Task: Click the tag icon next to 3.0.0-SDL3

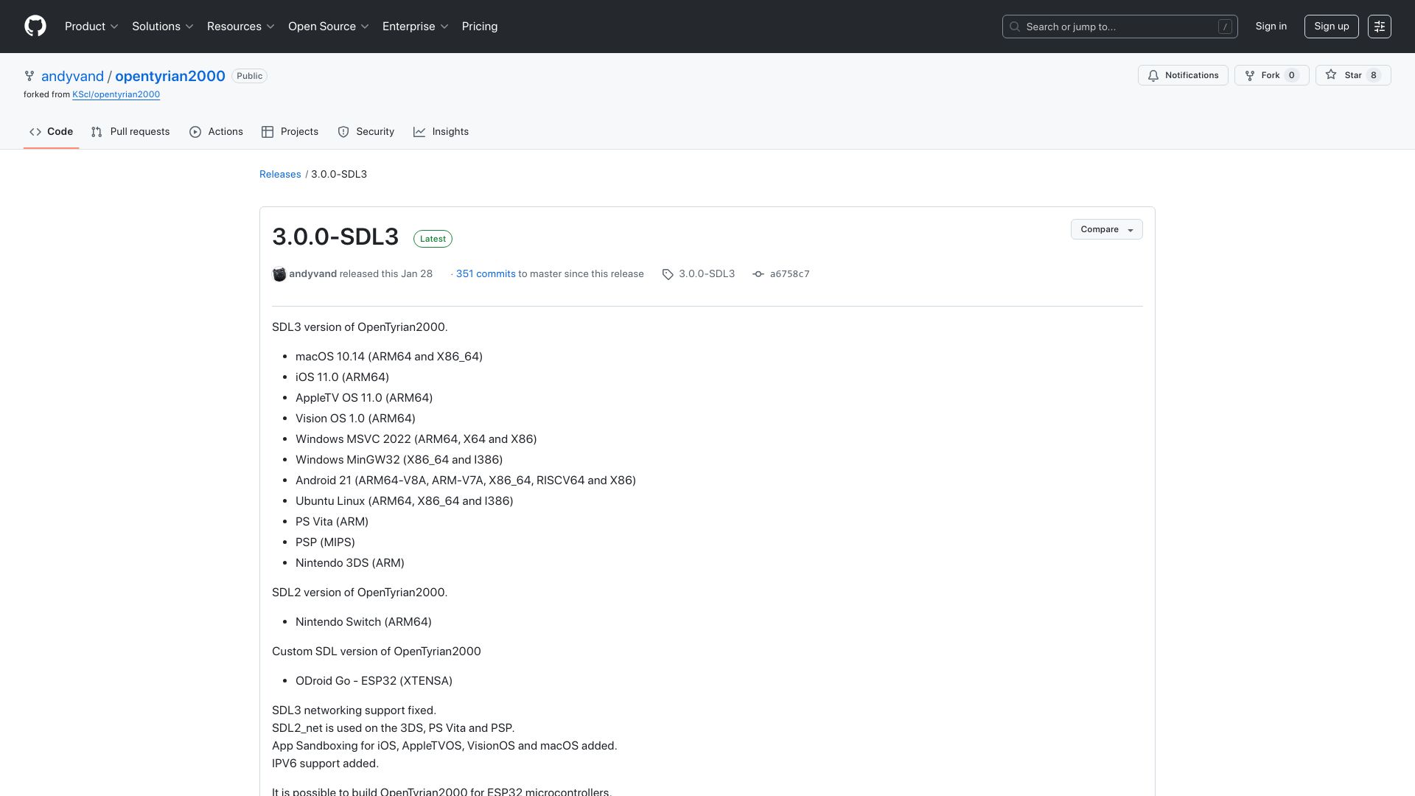Action: (668, 274)
